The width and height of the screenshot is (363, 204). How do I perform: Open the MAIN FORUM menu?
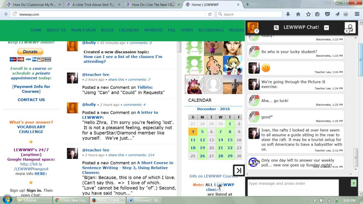83,30
